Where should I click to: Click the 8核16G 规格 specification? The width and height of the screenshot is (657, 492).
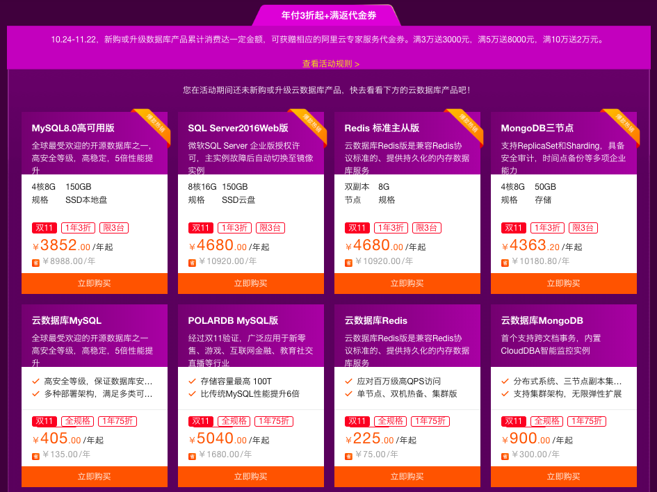coord(202,193)
